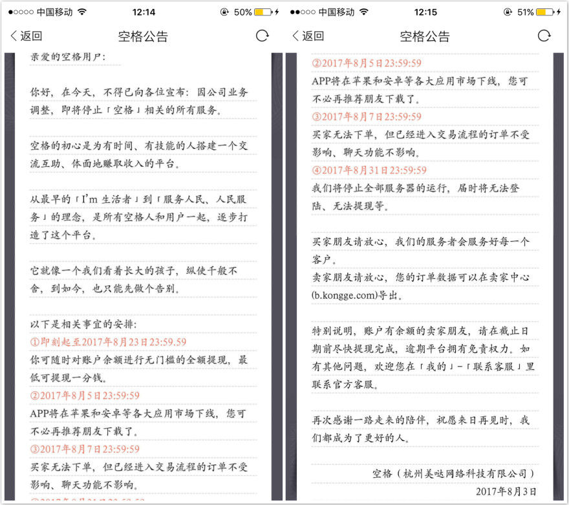The image size is (569, 505).
Task: Click the rotation lock icon next to 50%
Action: [224, 12]
